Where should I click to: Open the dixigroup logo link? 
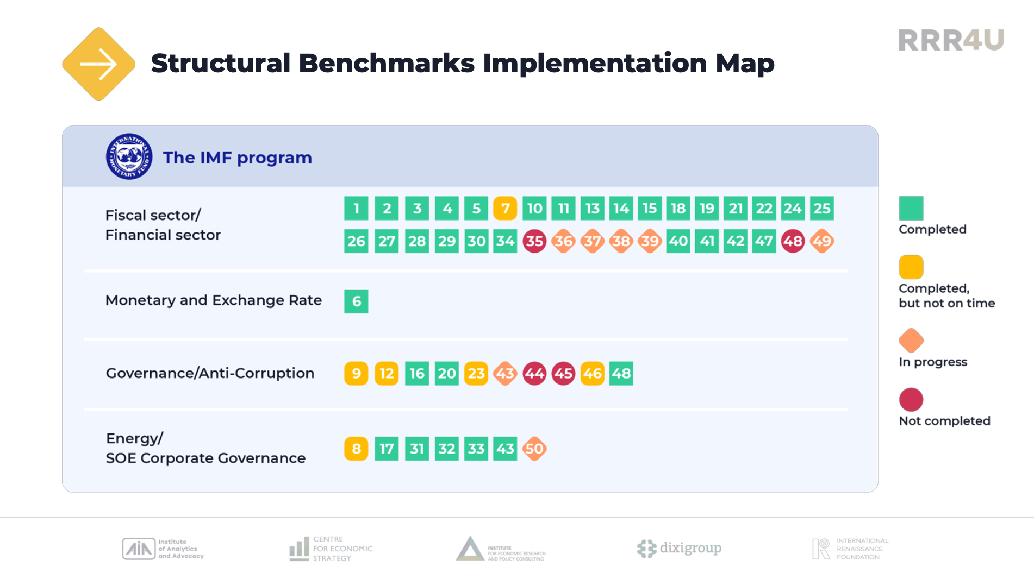[x=679, y=549]
